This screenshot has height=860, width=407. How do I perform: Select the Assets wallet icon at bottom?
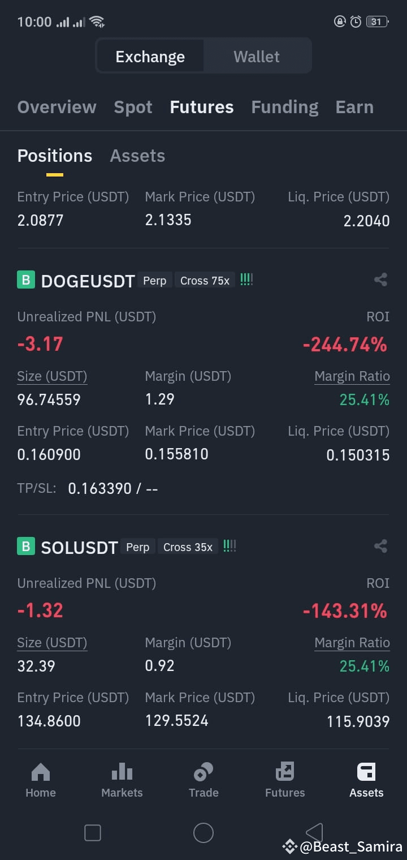click(x=366, y=772)
